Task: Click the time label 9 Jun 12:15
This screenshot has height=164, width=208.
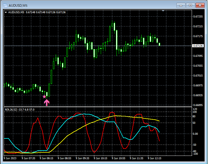Action: tap(155, 158)
